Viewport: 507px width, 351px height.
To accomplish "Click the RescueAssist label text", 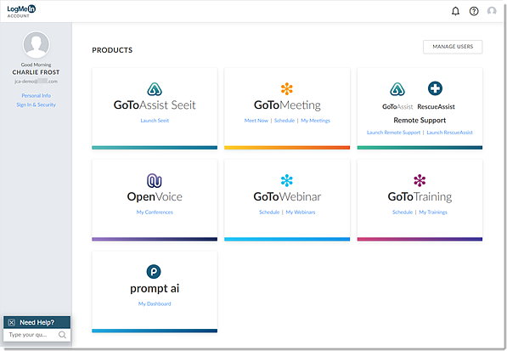I will click(x=436, y=107).
